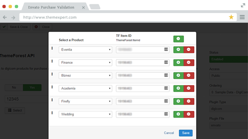Add a row after the Academia product
The image size is (248, 139).
click(178, 88)
